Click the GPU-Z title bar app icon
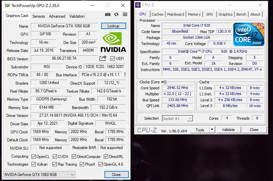 click(7, 6)
